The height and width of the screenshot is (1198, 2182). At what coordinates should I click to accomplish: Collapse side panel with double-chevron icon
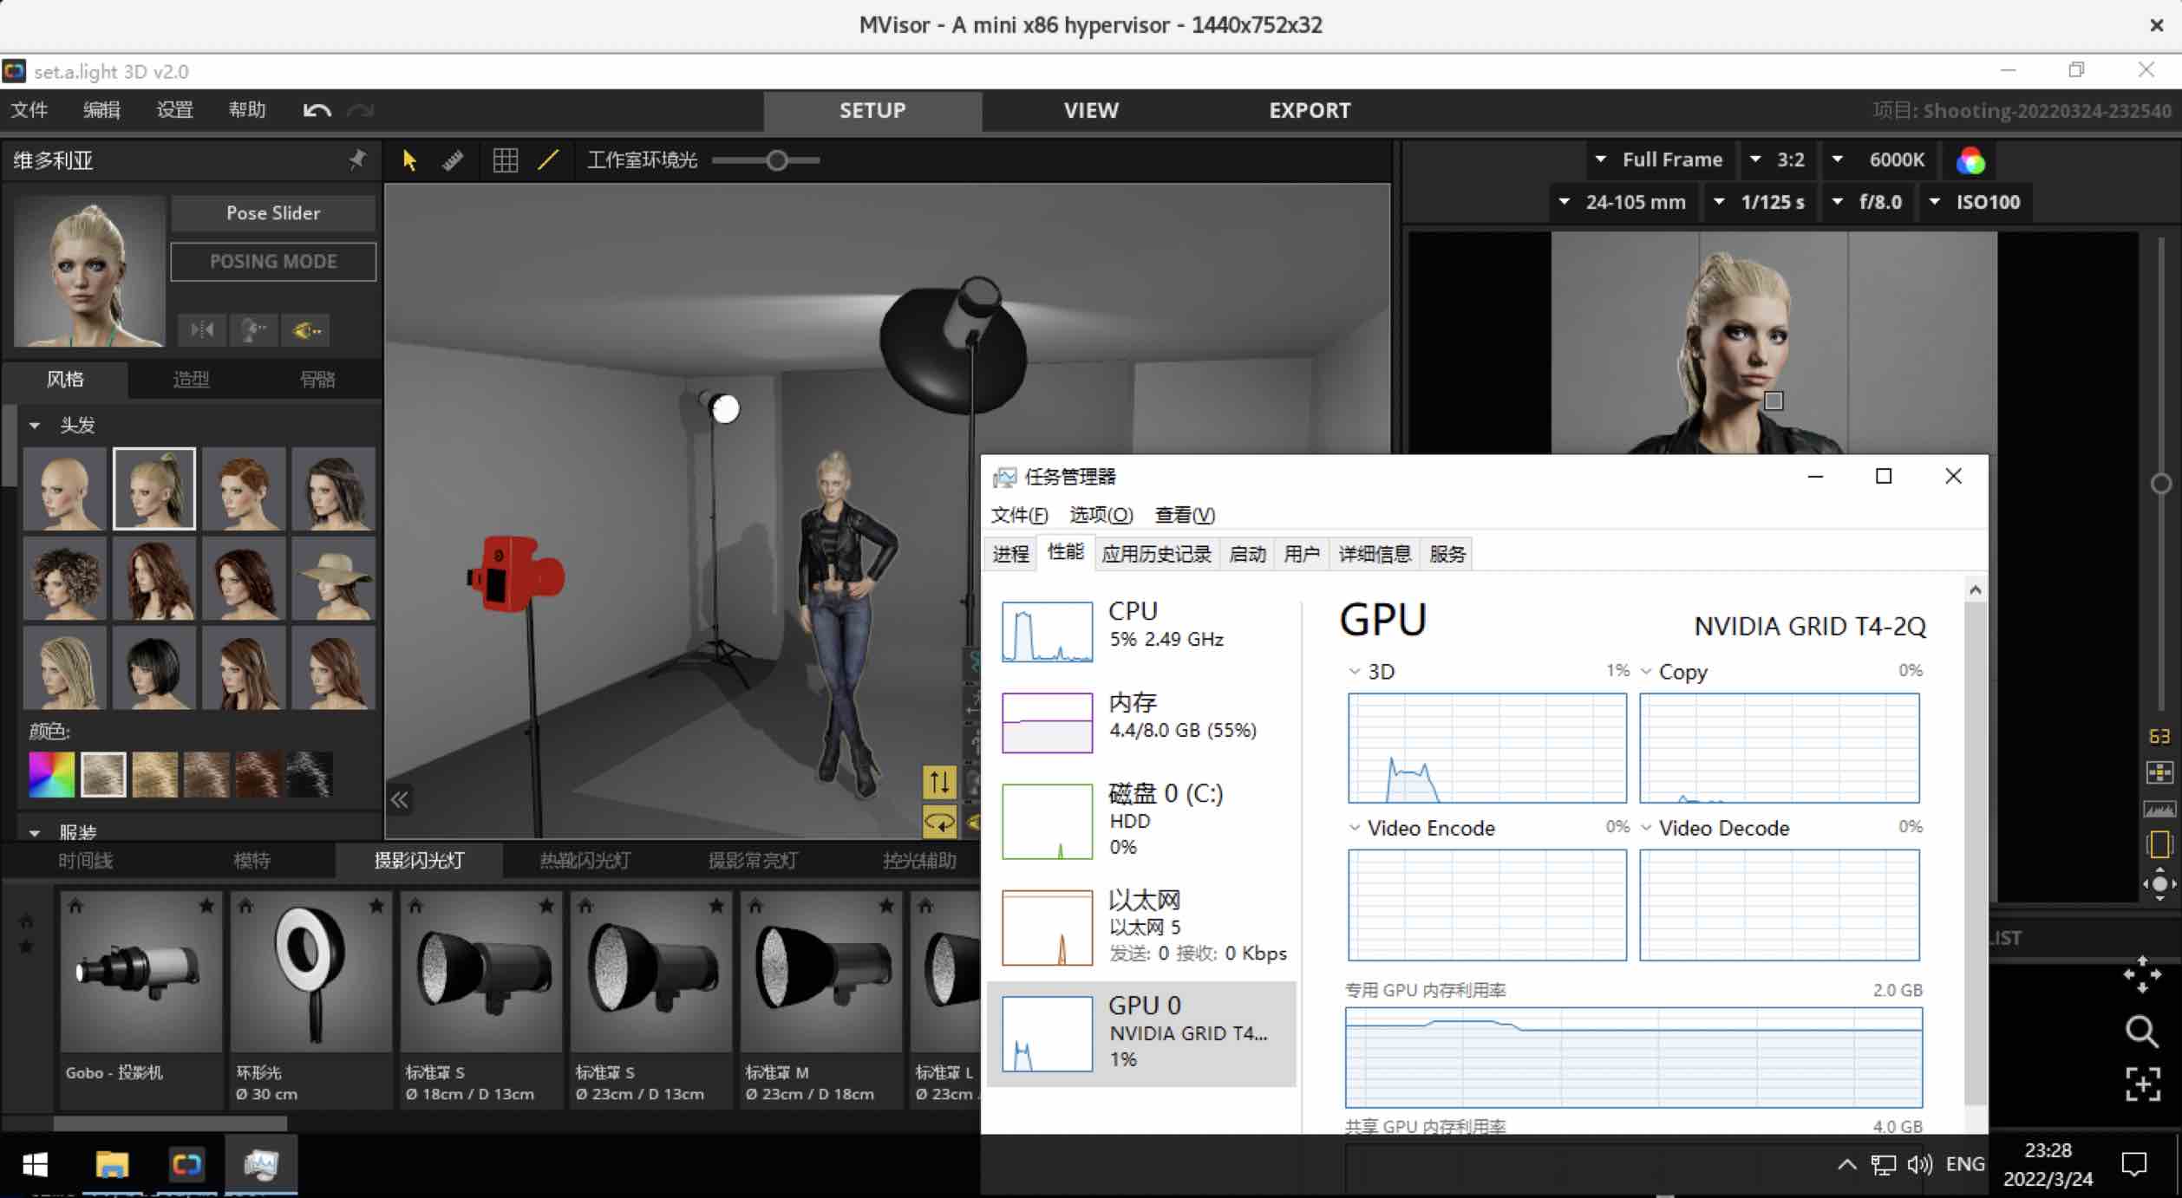399,799
